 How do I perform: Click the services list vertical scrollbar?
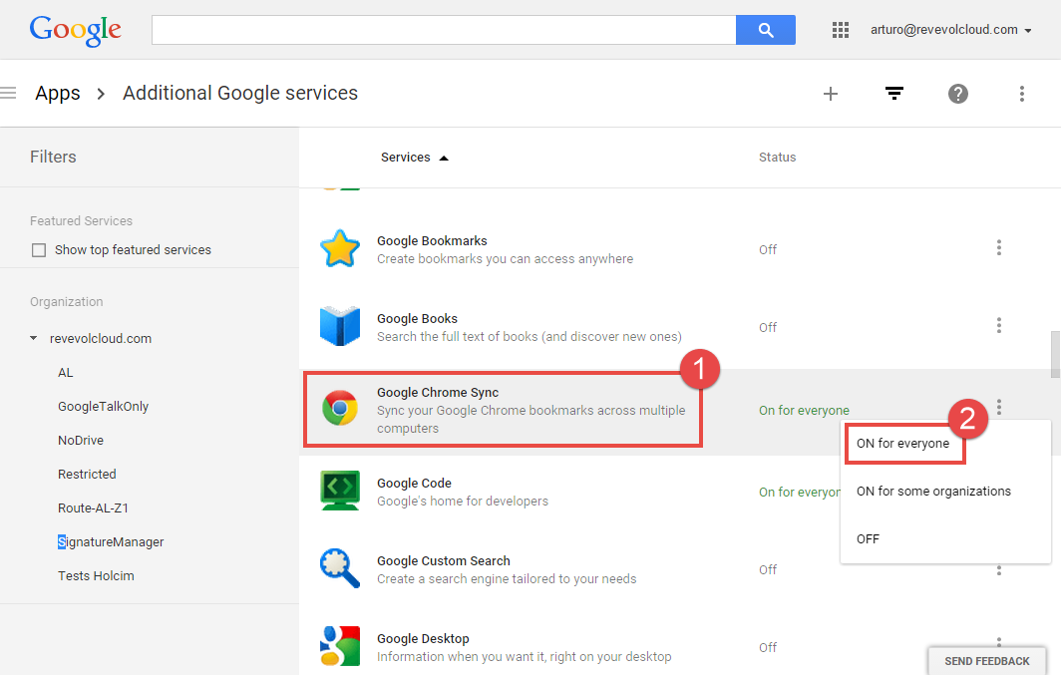click(1055, 354)
